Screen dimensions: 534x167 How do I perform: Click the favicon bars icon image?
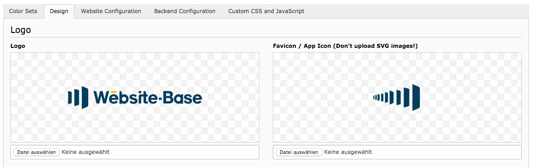[396, 97]
